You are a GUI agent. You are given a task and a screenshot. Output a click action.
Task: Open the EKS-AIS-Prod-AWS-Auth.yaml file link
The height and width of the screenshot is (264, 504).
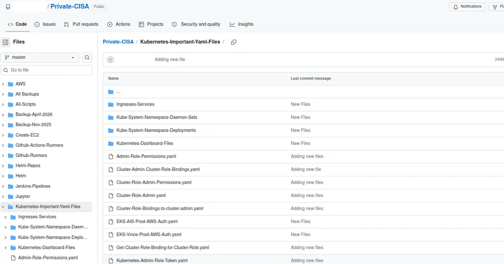pos(147,221)
